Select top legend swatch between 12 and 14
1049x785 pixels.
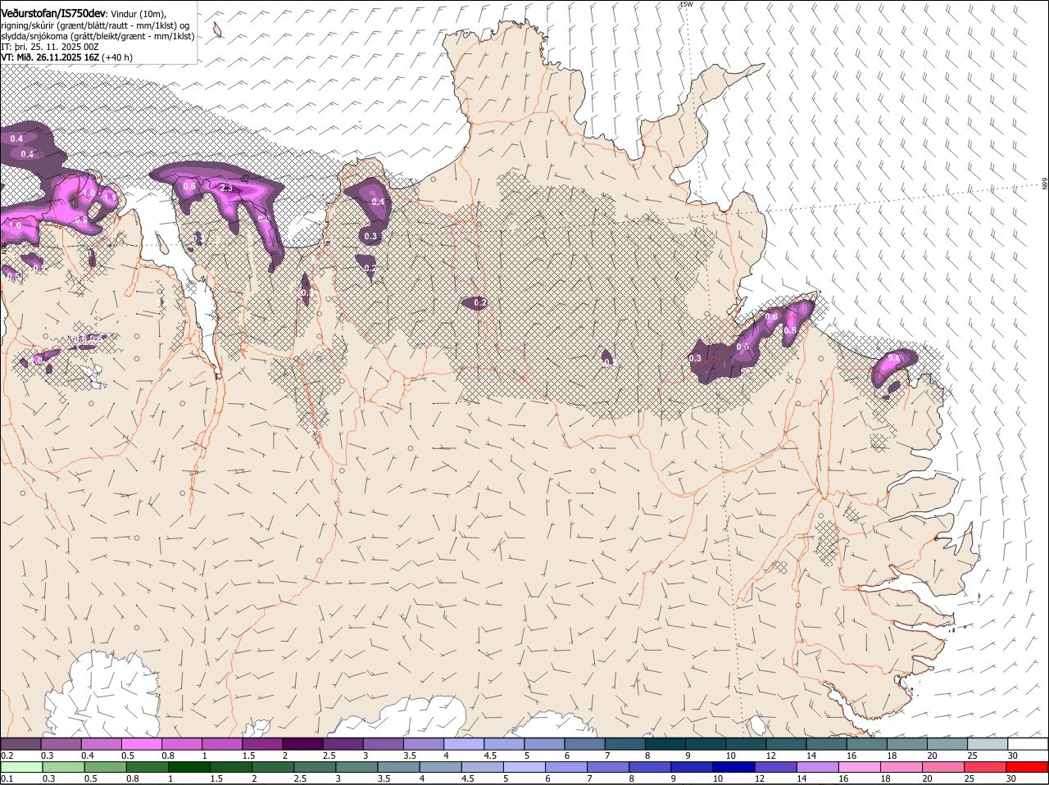tap(786, 743)
